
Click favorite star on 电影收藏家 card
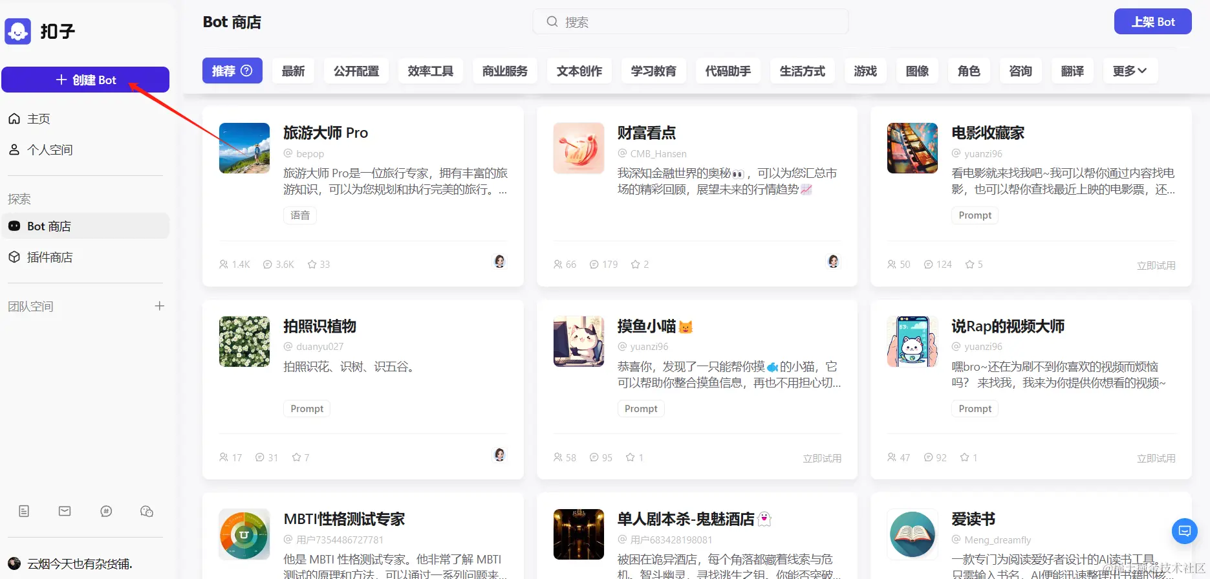[x=969, y=265]
